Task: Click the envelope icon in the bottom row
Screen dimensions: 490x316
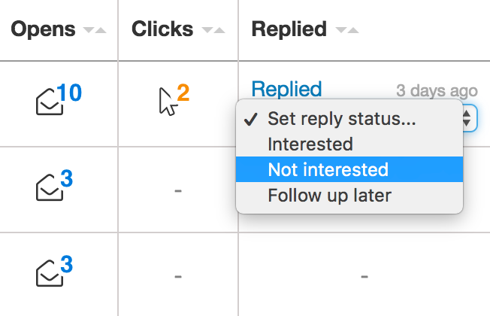Action: tap(50, 273)
